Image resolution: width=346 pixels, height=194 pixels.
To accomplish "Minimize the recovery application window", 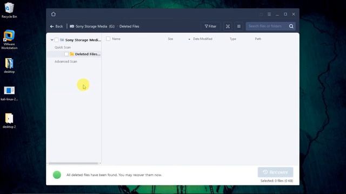I will click(x=277, y=15).
